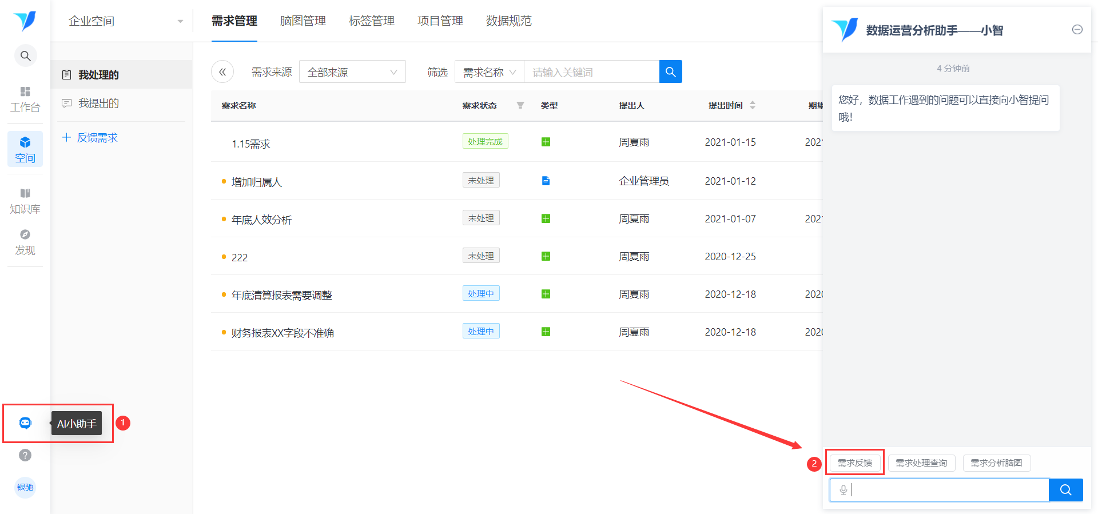
Task: Click the 反馈需求 add link
Action: pos(90,138)
